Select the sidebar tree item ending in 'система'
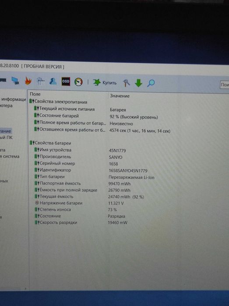 coord(10,157)
